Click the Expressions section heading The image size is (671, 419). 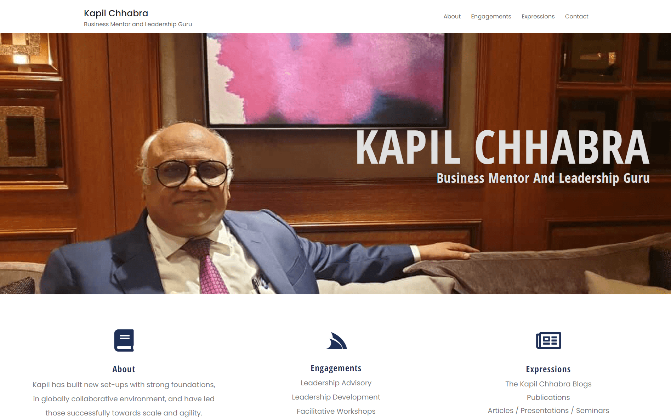click(x=548, y=369)
